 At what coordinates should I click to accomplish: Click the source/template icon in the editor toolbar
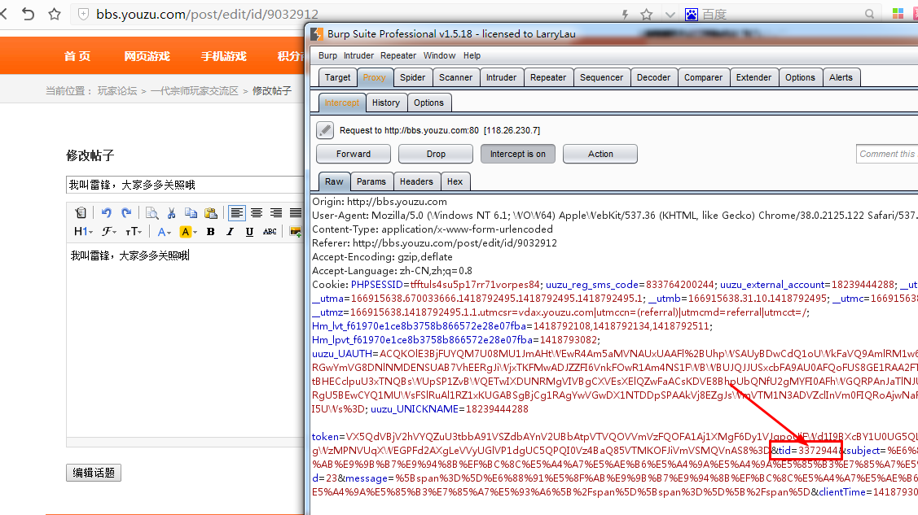coord(81,213)
